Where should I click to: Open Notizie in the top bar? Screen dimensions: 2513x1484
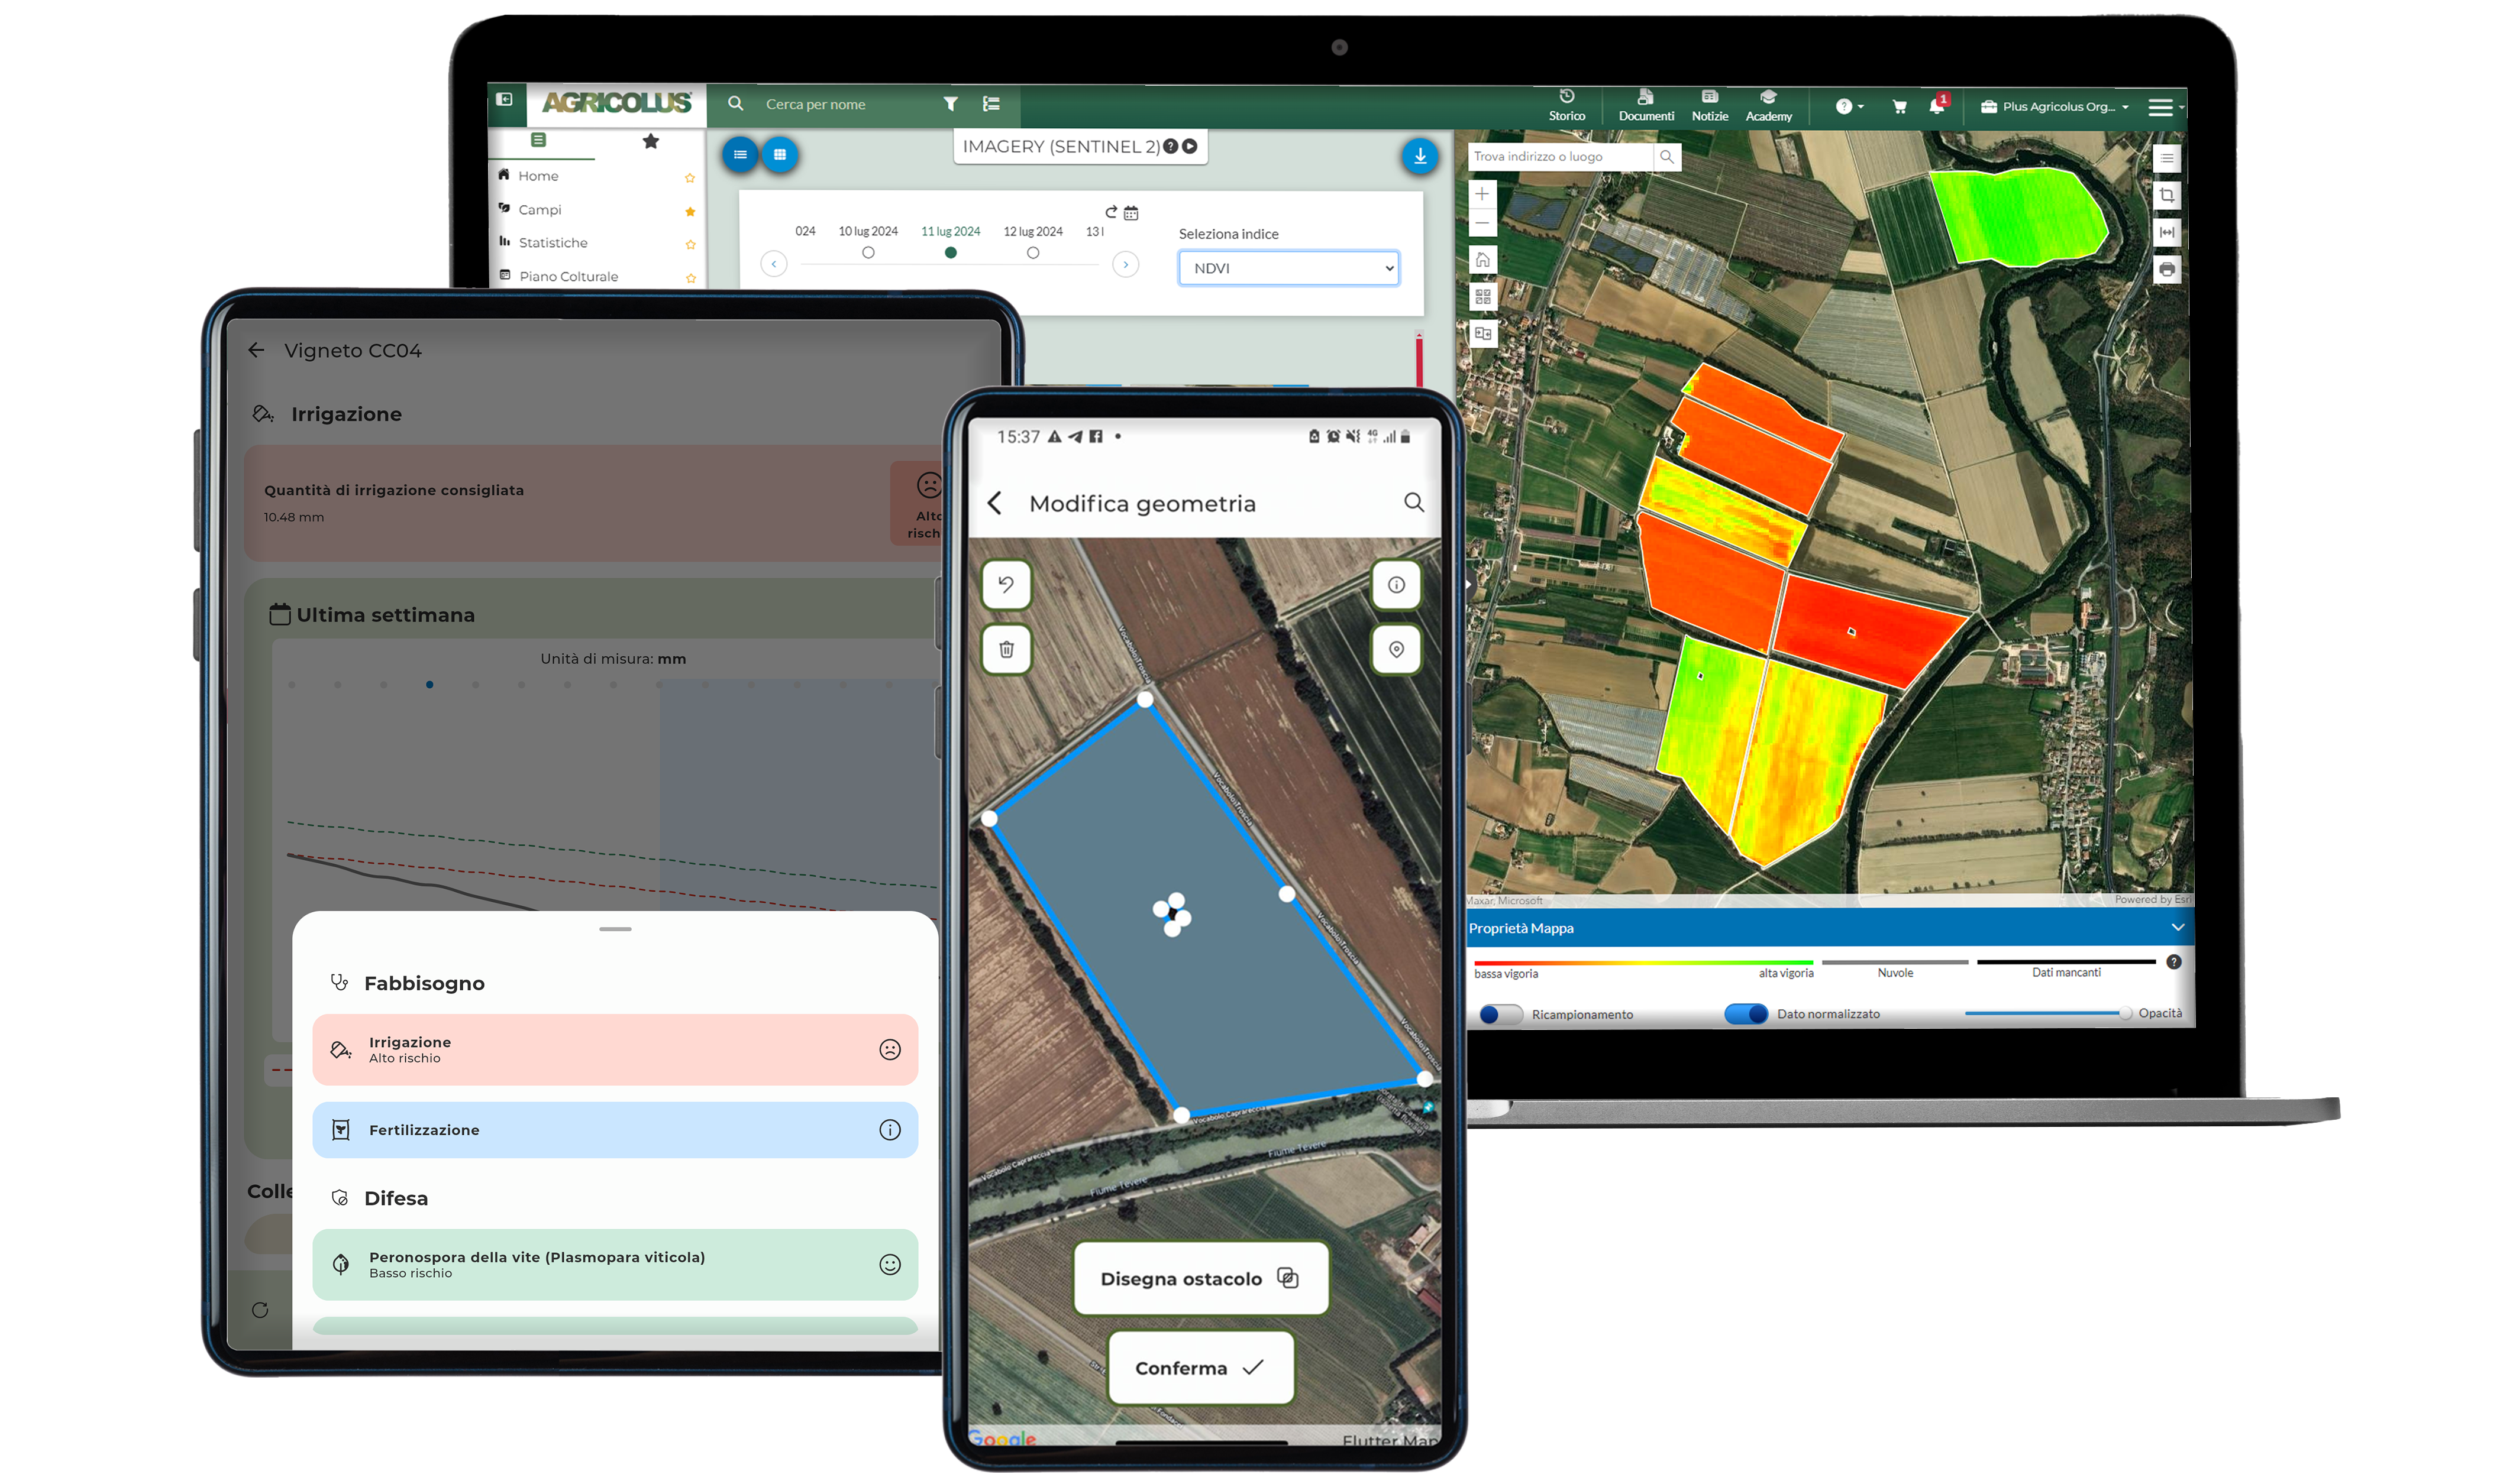(x=1710, y=105)
